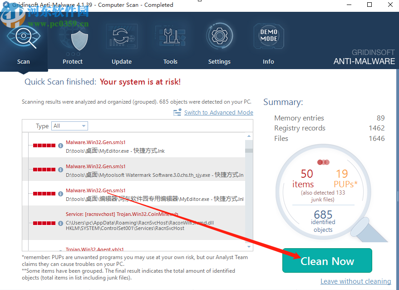399x290 pixels.
Task: Click info icon for MyEditor.exe shortcut entry
Action: (60, 145)
